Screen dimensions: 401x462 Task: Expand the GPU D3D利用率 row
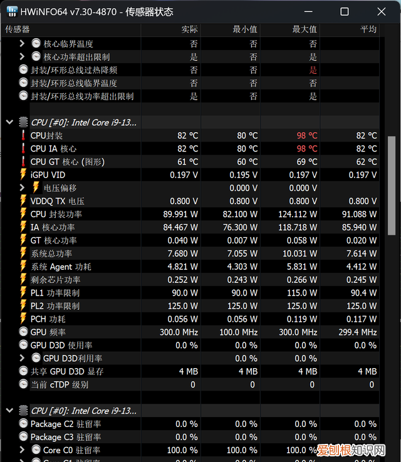click(x=22, y=358)
